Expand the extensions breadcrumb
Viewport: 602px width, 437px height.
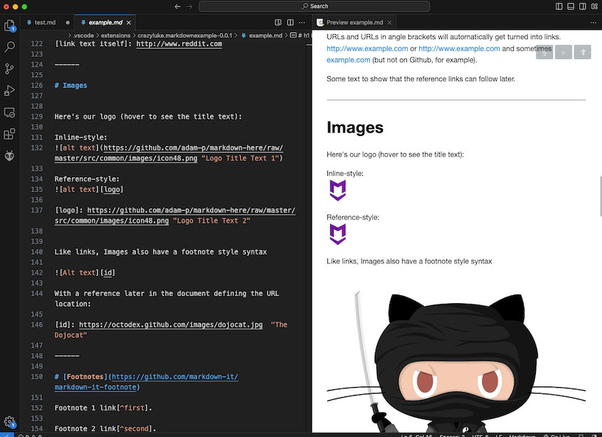pos(115,36)
